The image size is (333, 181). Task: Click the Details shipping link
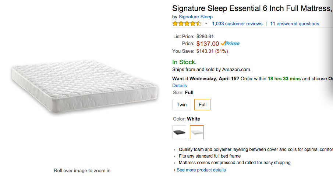[180, 85]
